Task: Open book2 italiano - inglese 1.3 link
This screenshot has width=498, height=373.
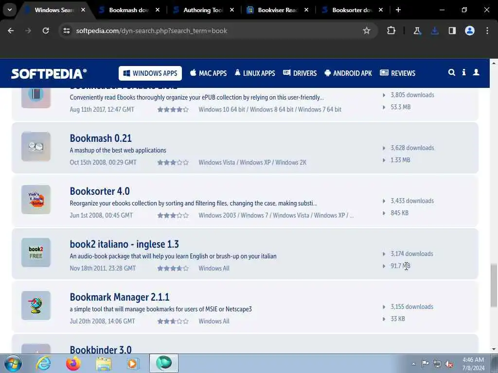Action: [124, 244]
